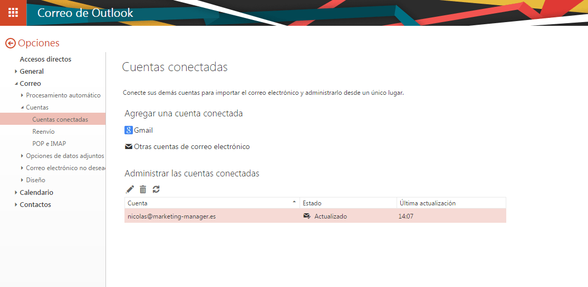Click the envelope icon for other accounts
Viewport: 588px width, 287px height.
click(x=129, y=146)
